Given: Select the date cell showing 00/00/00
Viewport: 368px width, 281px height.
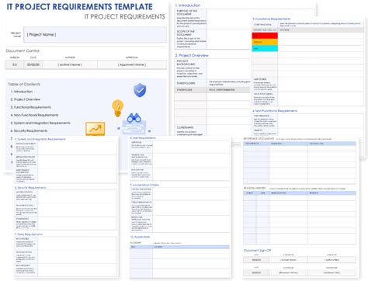Looking at the screenshot, I should (x=33, y=64).
